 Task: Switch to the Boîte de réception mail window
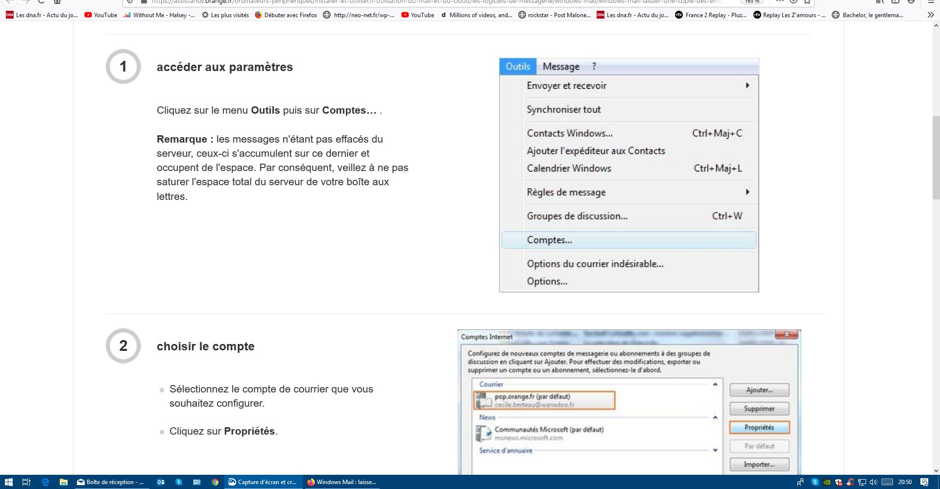111,482
